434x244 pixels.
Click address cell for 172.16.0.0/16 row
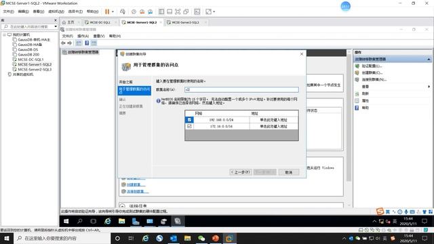273,126
